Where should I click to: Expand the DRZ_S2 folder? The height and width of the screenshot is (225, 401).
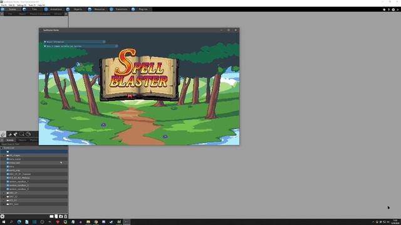(4, 197)
